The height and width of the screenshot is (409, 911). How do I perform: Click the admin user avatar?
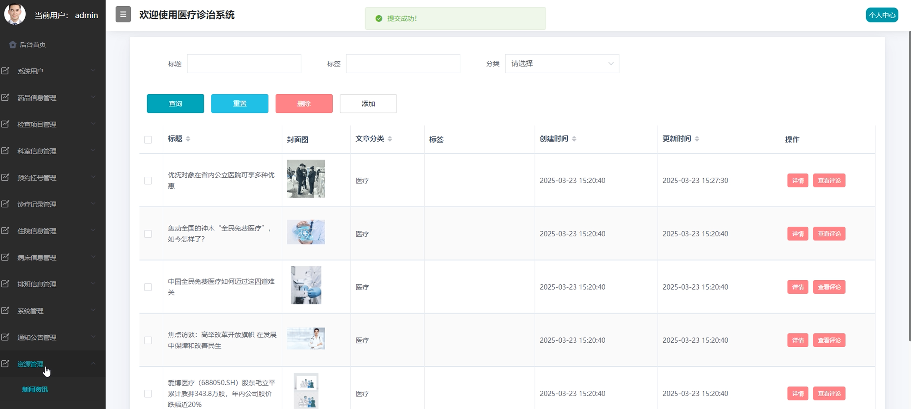tap(15, 14)
